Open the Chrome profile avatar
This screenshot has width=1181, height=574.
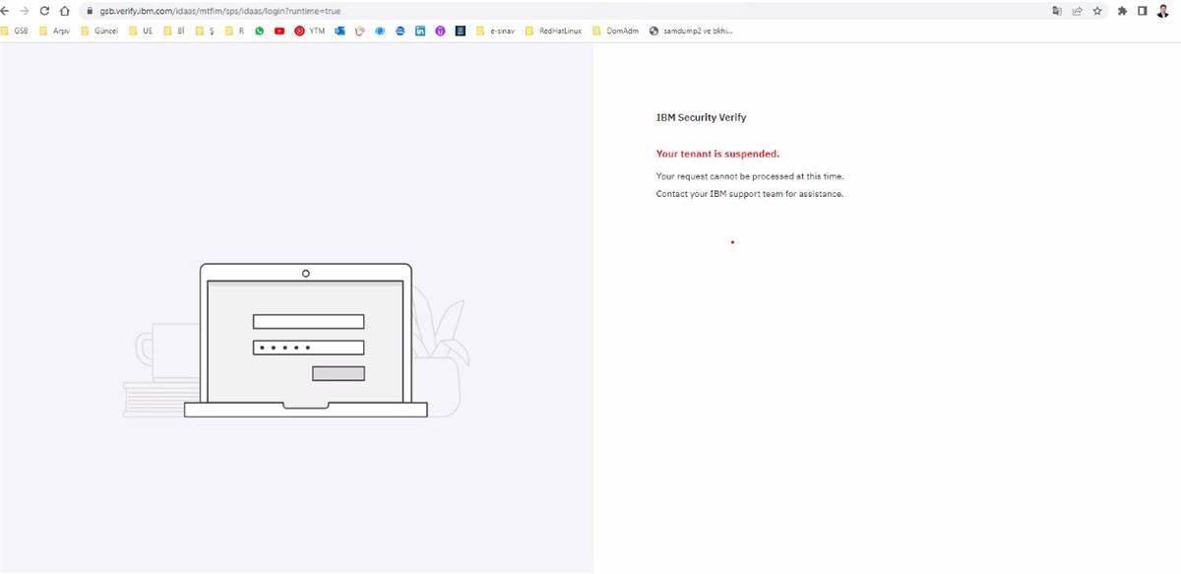1162,11
